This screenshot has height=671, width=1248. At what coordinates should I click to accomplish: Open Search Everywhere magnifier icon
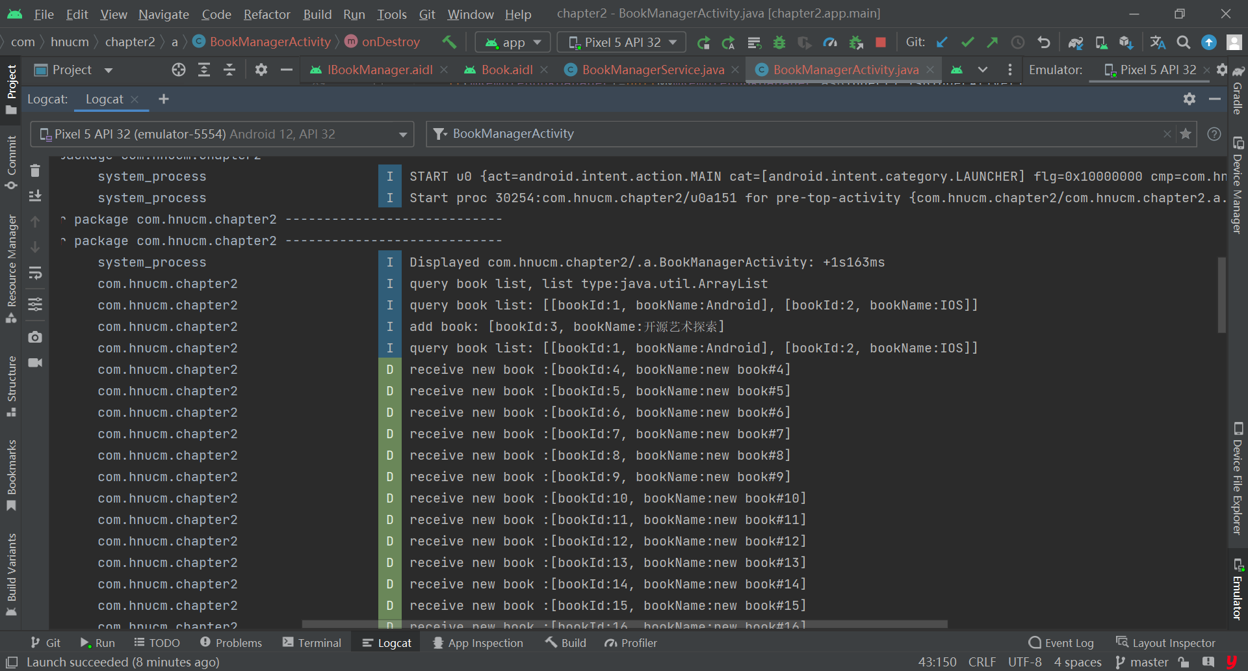pyautogui.click(x=1184, y=42)
